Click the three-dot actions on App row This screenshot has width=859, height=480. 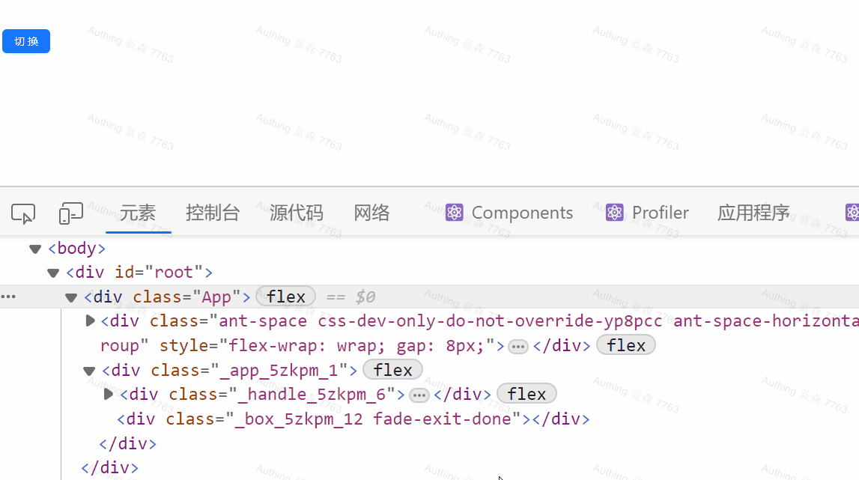8,297
